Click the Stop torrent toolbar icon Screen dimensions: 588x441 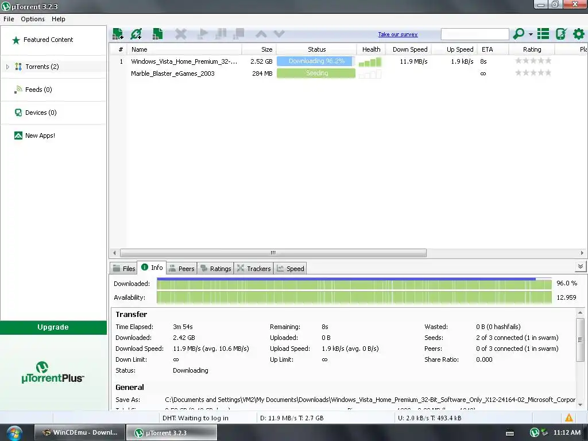click(238, 34)
